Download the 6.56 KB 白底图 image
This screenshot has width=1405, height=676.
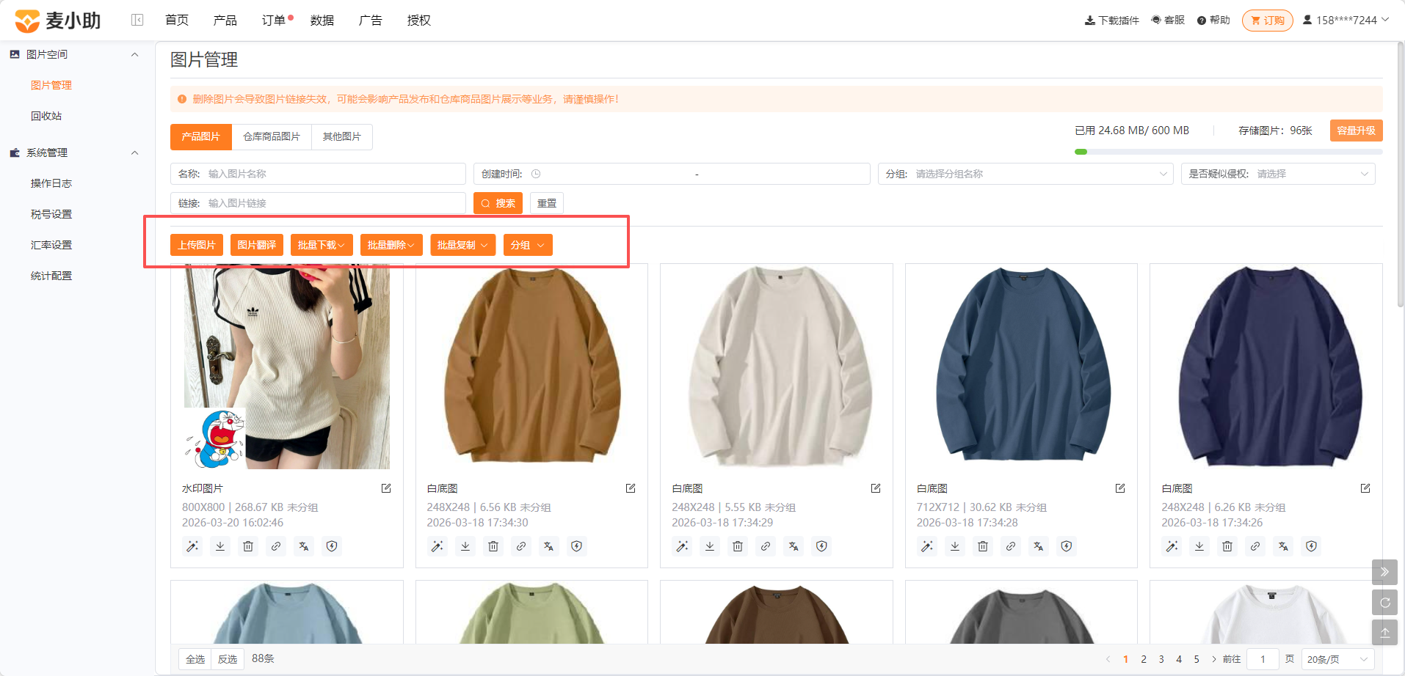pos(465,546)
